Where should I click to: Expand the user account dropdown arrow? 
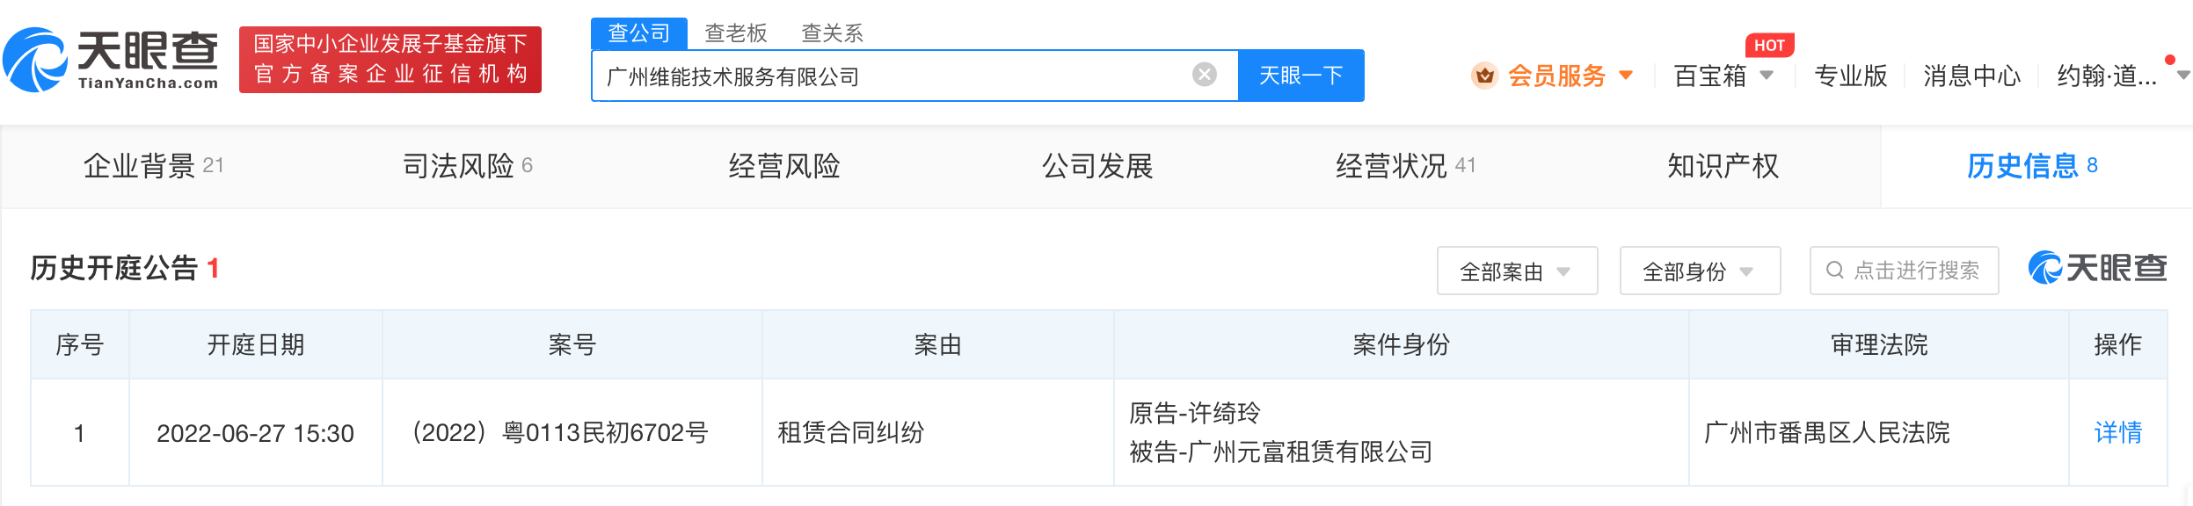(x=2183, y=76)
